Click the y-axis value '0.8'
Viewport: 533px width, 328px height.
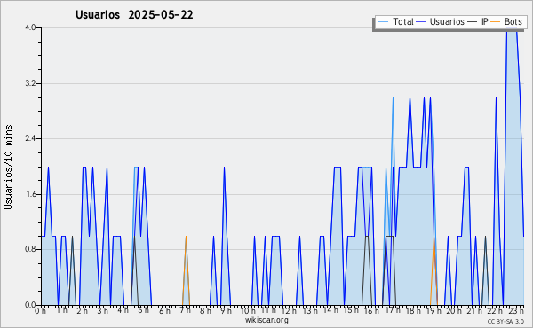coord(30,249)
